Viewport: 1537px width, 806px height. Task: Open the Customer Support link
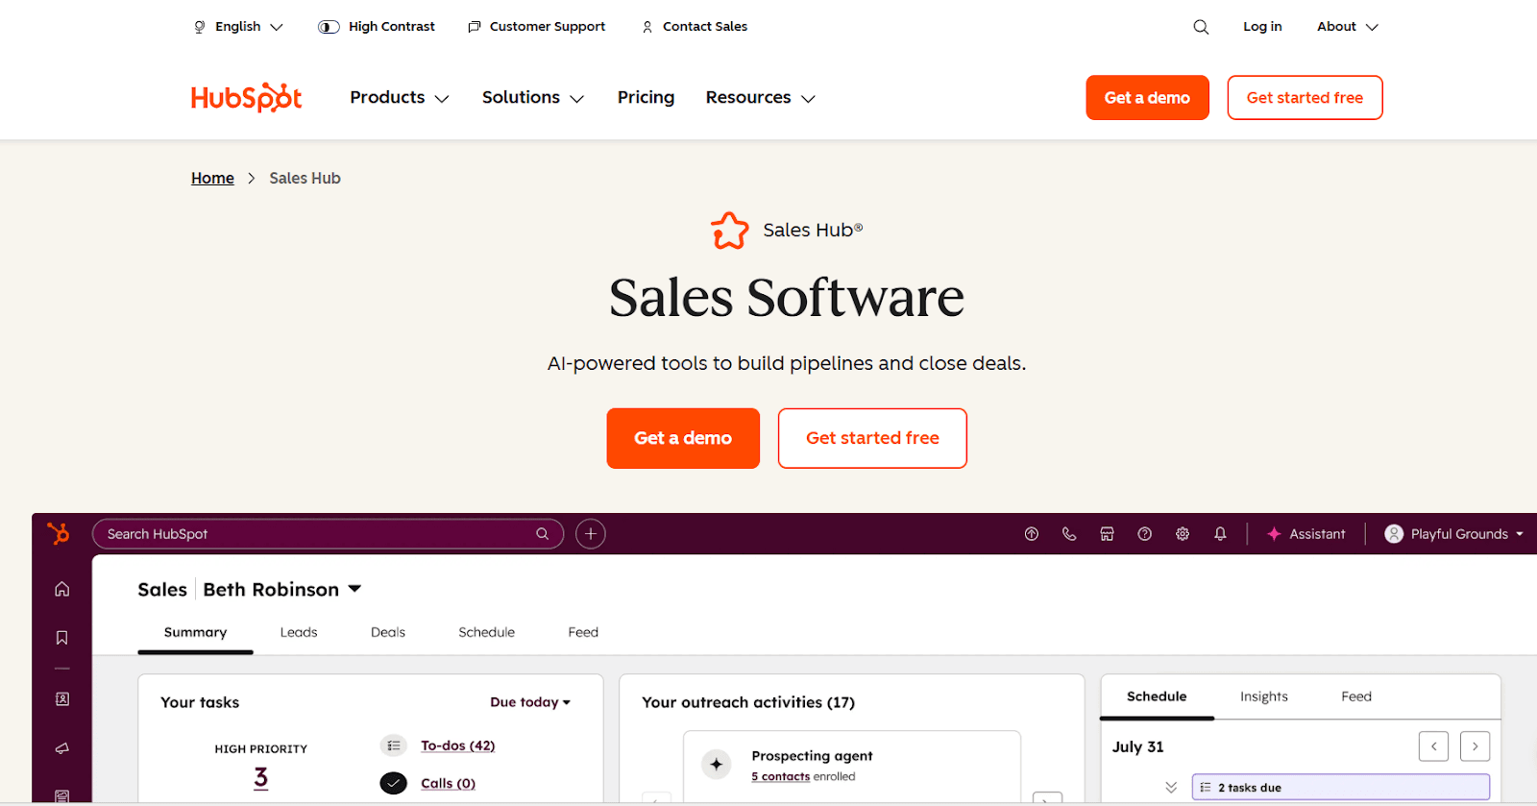pyautogui.click(x=547, y=27)
